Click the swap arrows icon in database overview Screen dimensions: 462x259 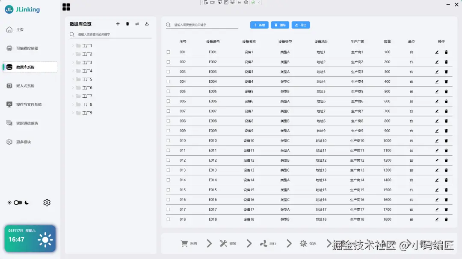tap(137, 24)
